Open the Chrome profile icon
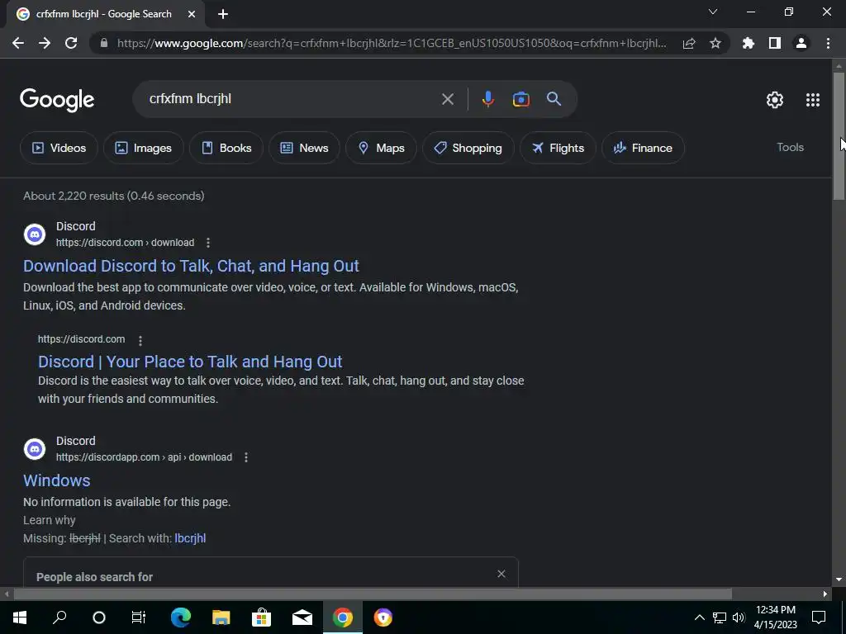Image resolution: width=846 pixels, height=634 pixels. [x=801, y=43]
